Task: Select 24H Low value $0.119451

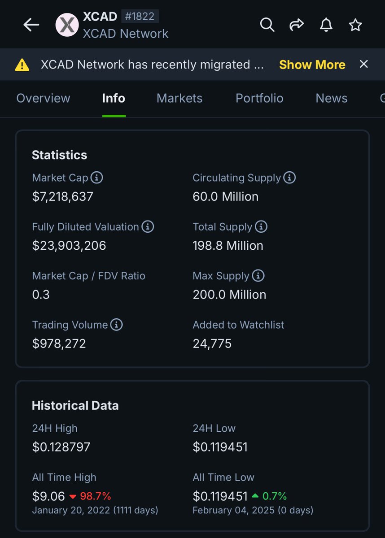Action: coord(220,447)
